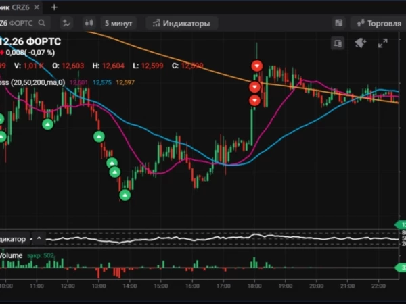
Task: Click green buy marker near 11:20
Action: click(47, 124)
